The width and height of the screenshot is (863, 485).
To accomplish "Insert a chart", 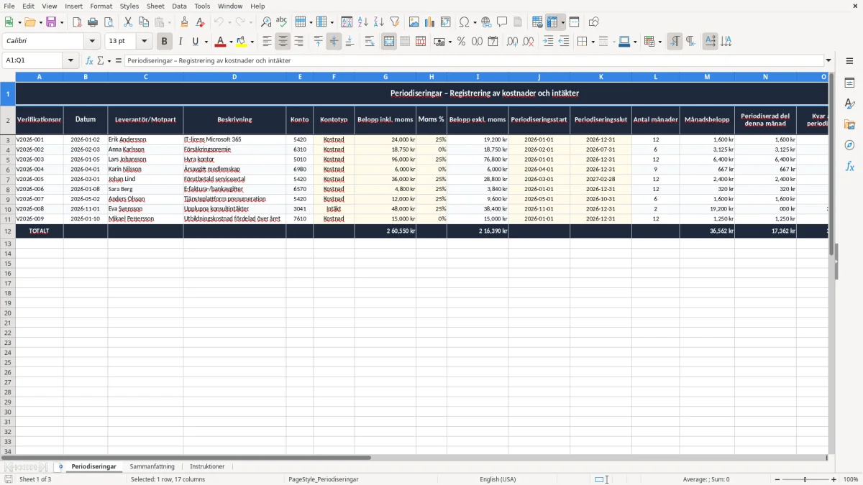I will (430, 22).
